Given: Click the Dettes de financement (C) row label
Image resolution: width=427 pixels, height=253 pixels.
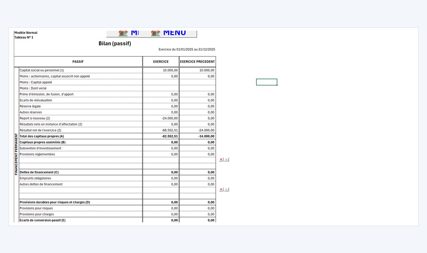Looking at the screenshot, I should pos(39,172).
